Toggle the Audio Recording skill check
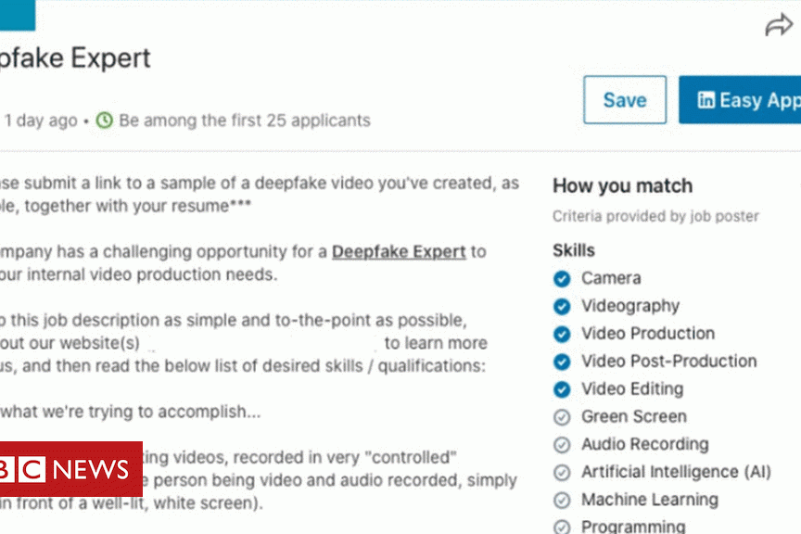The image size is (801, 534). coord(561,445)
